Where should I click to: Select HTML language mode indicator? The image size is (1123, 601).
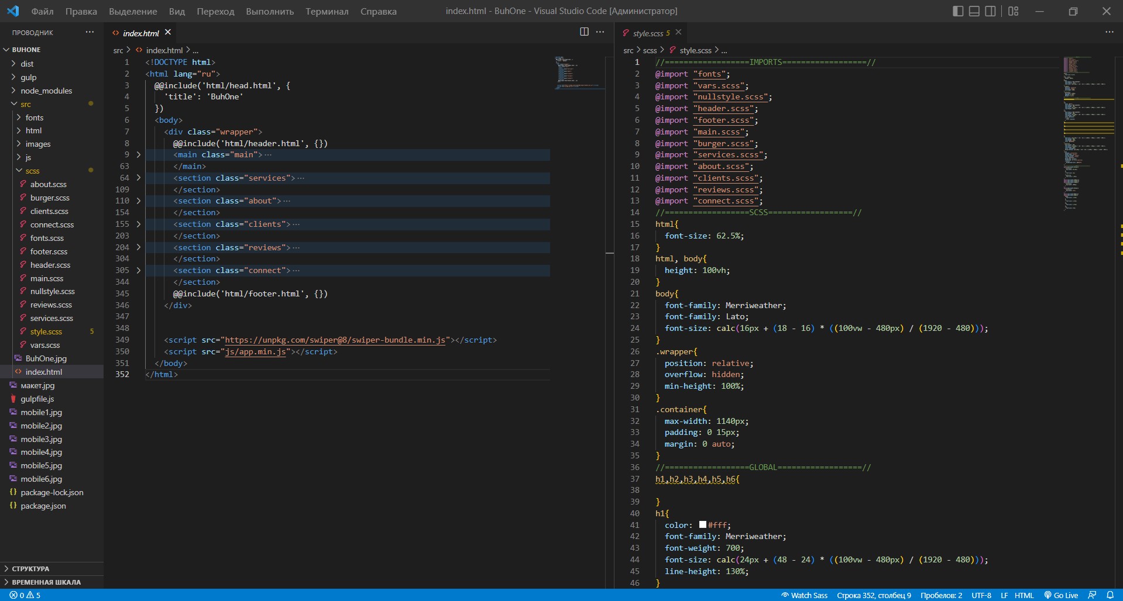1024,595
